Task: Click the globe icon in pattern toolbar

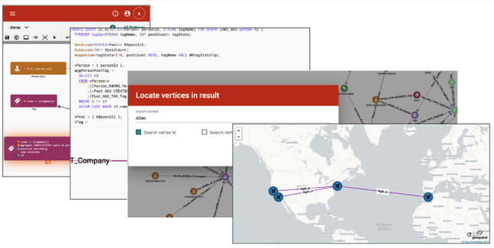Action: pos(17,38)
